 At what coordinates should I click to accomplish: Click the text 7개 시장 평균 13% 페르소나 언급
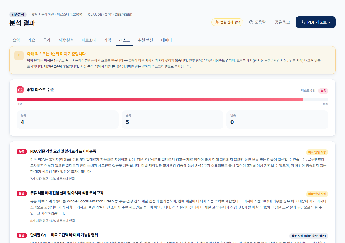[x=52, y=179]
